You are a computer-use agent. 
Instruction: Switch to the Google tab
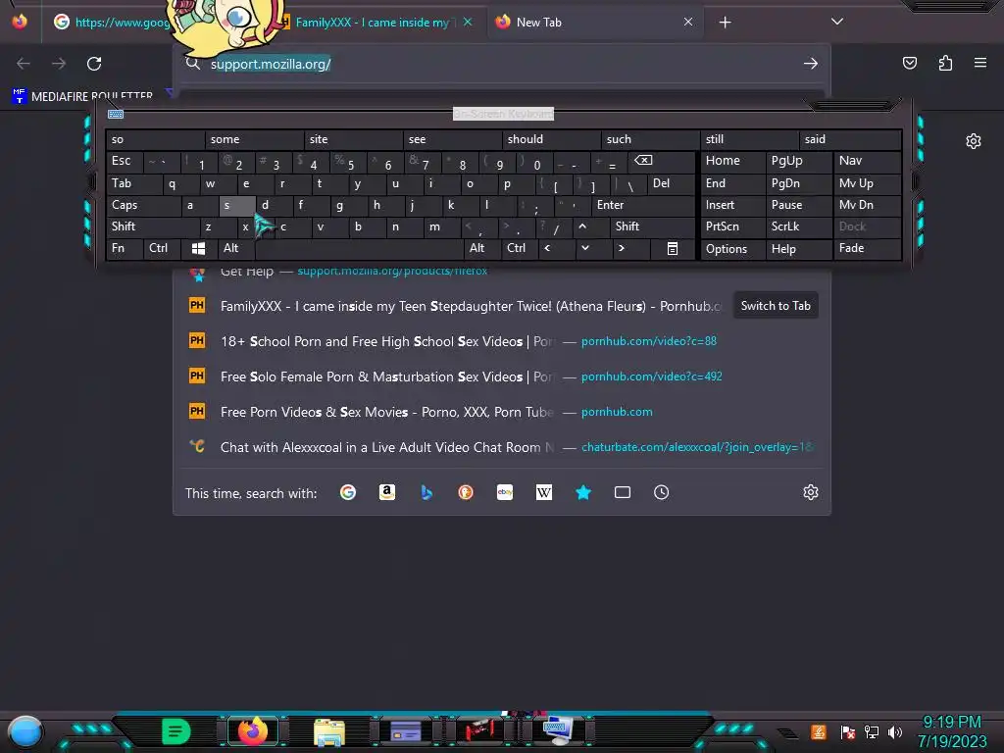click(112, 23)
